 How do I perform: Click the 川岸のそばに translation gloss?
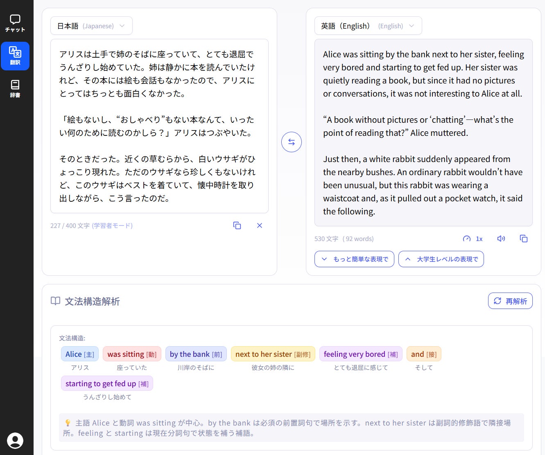click(196, 367)
